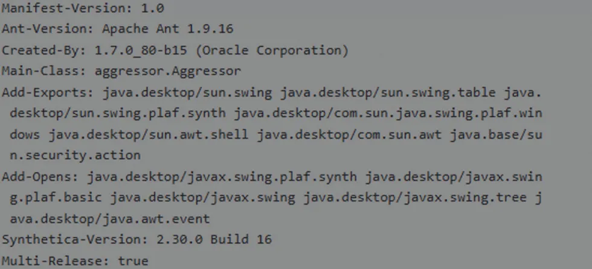592x269 pixels.
Task: Click the Created-By line
Action: (x=175, y=51)
